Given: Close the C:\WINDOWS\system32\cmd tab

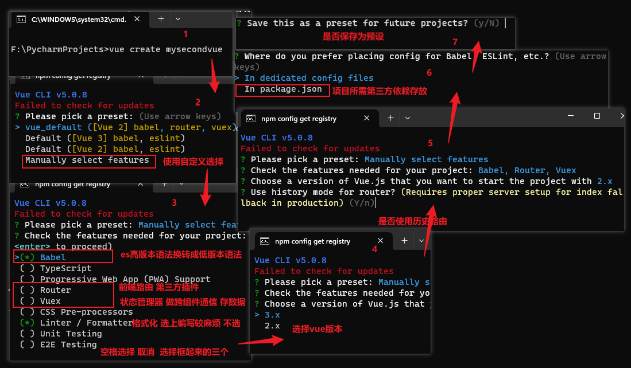Looking at the screenshot, I should pos(137,19).
